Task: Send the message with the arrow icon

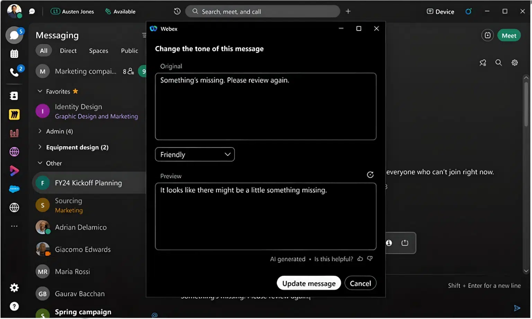Action: tap(518, 308)
